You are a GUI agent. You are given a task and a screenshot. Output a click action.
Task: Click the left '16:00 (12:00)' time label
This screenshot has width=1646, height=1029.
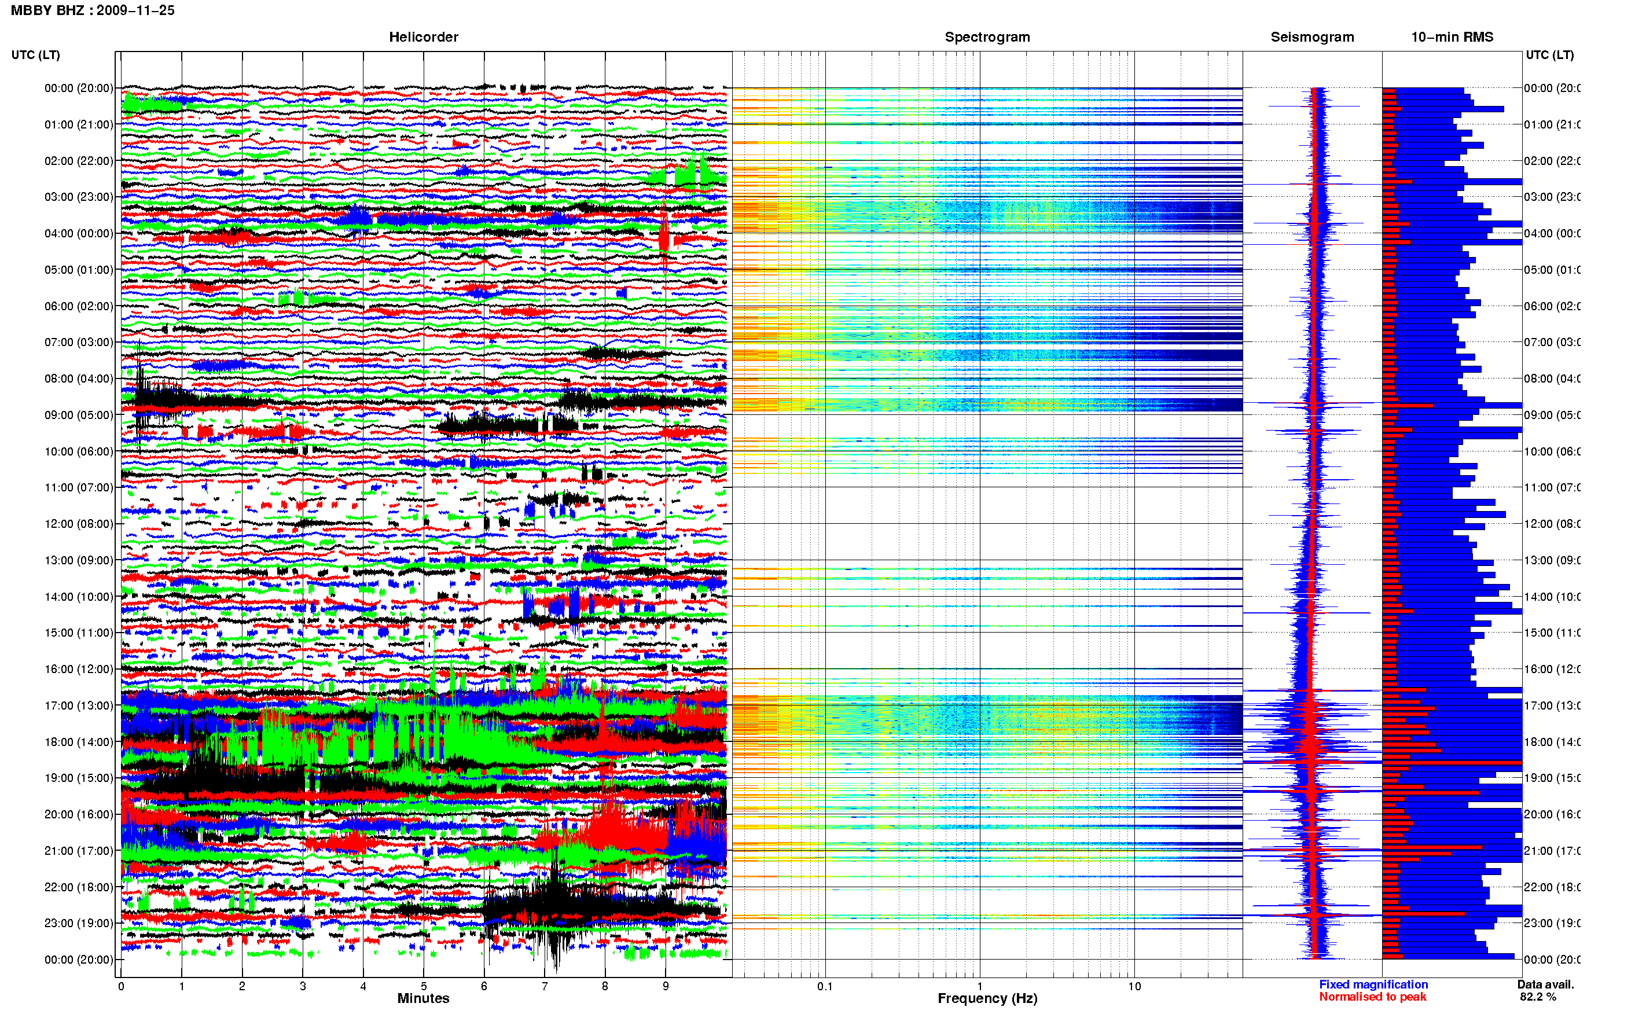pos(79,669)
